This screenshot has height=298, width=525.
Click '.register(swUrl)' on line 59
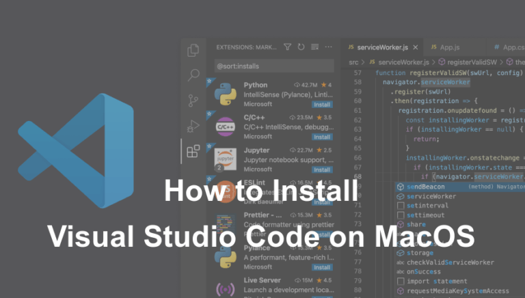click(x=420, y=92)
